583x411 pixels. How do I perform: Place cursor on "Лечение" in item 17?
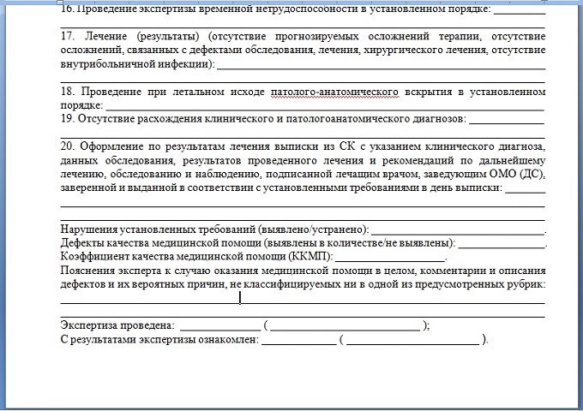106,36
